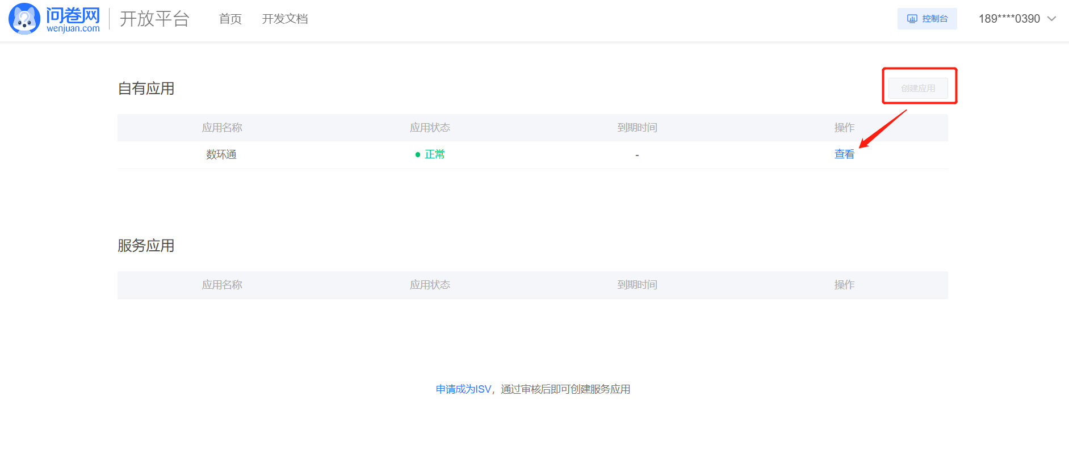Click 操作 header in 服务应用 table
Viewport: 1069px width, 467px height.
click(844, 285)
